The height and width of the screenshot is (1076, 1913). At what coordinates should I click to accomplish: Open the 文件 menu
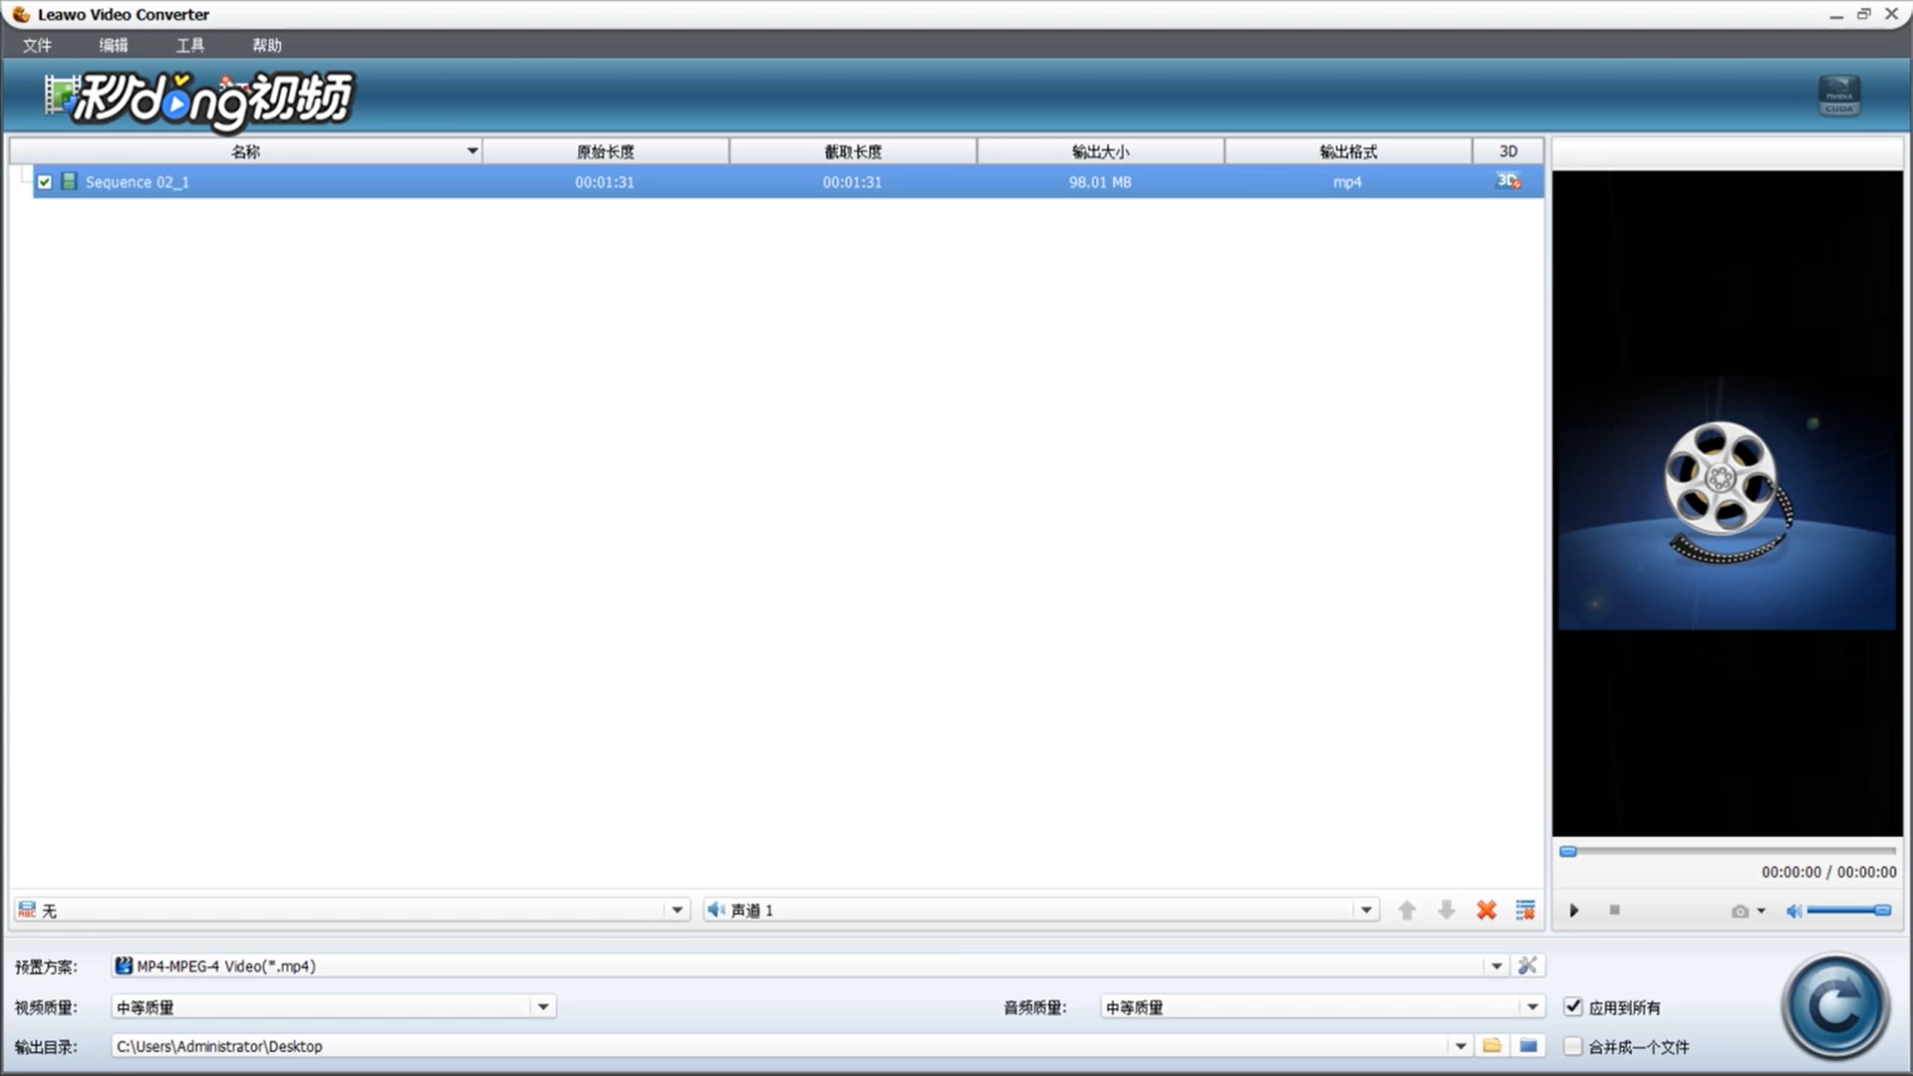37,45
